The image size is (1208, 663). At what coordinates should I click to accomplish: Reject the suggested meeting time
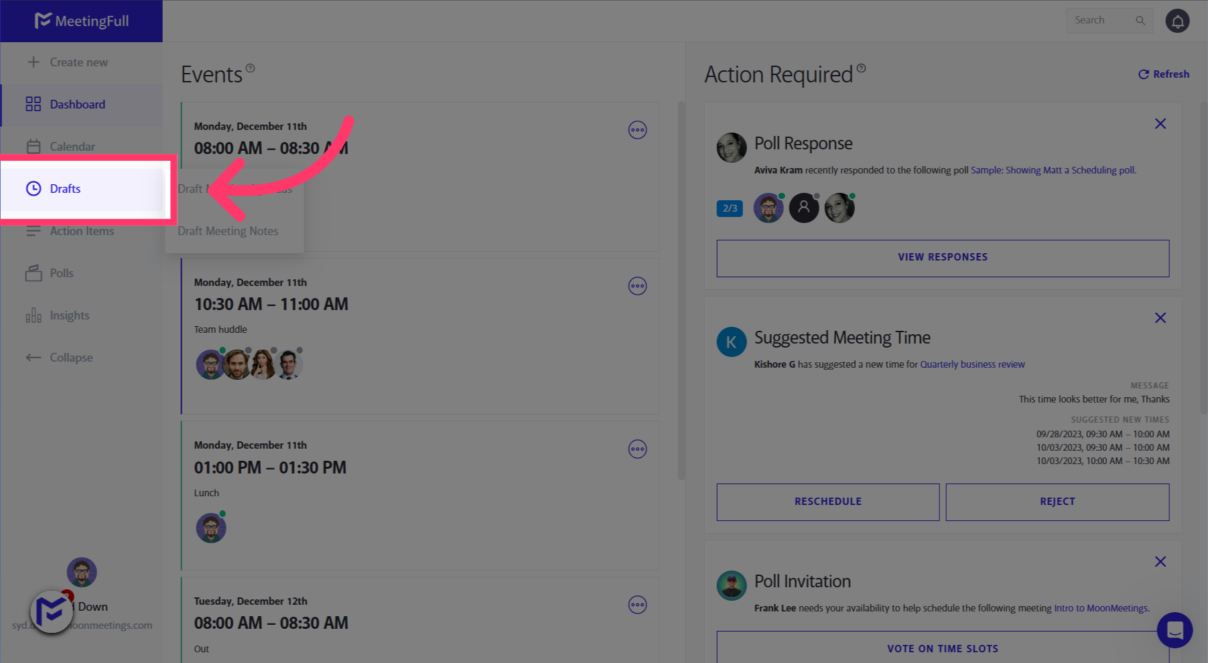click(1057, 502)
